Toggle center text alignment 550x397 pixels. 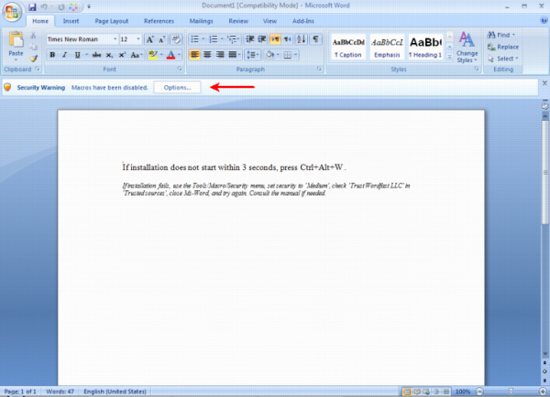click(x=209, y=55)
